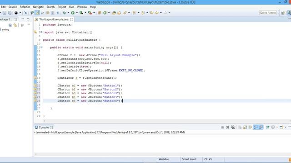Click the Previous Annotation icon
Viewport: 291px width, 163px height.
click(143, 13)
